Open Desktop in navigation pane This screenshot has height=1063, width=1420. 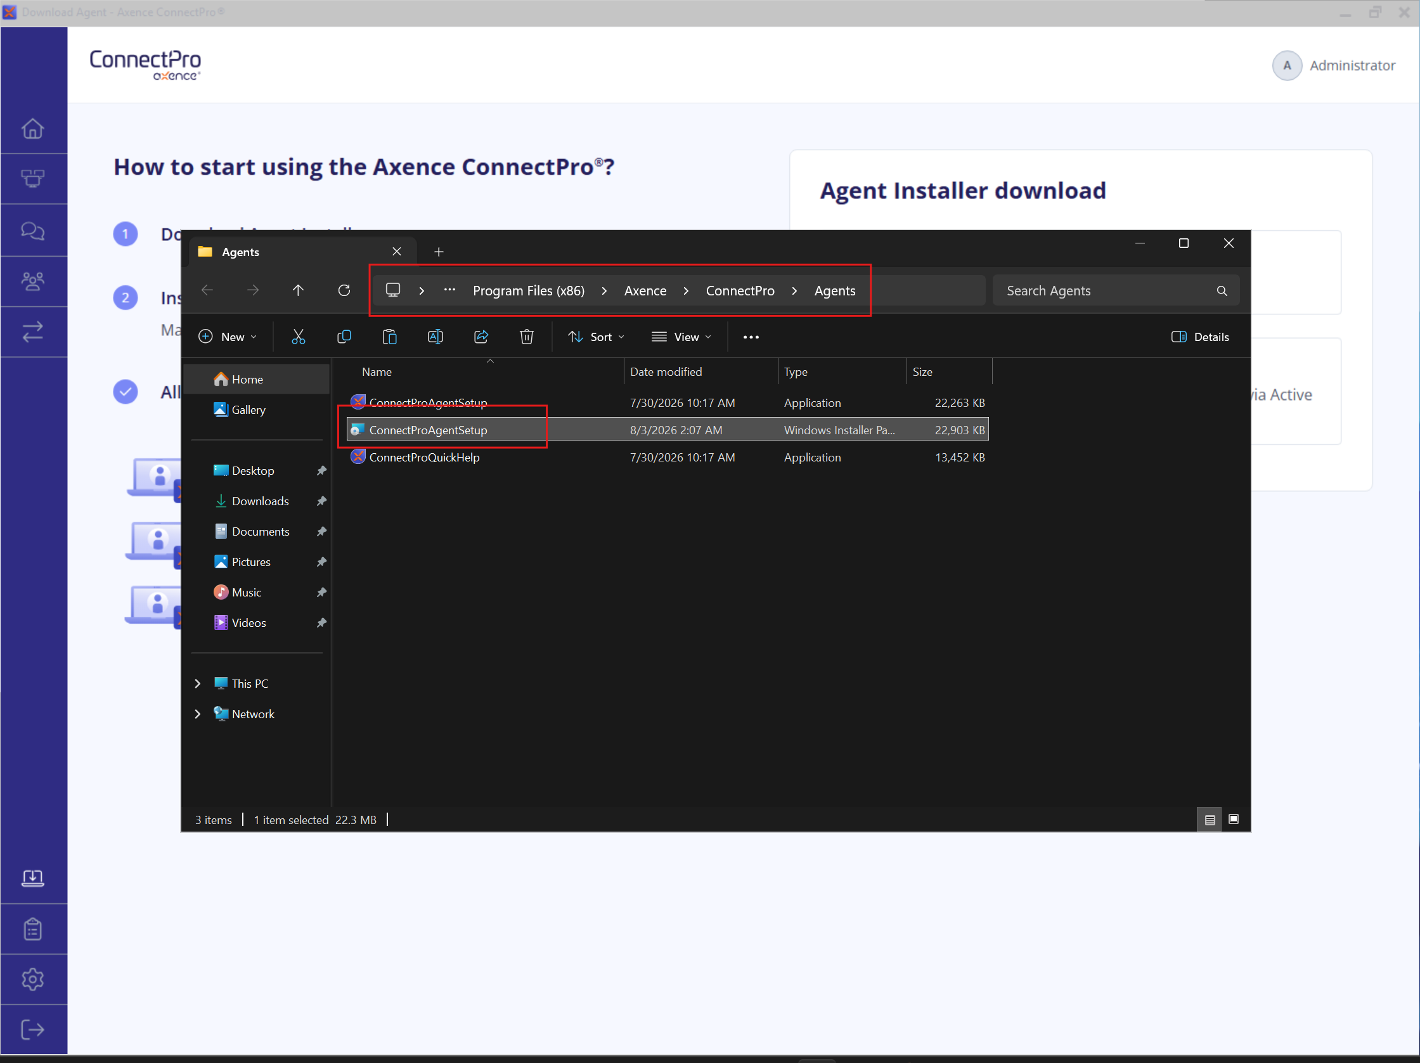[253, 470]
